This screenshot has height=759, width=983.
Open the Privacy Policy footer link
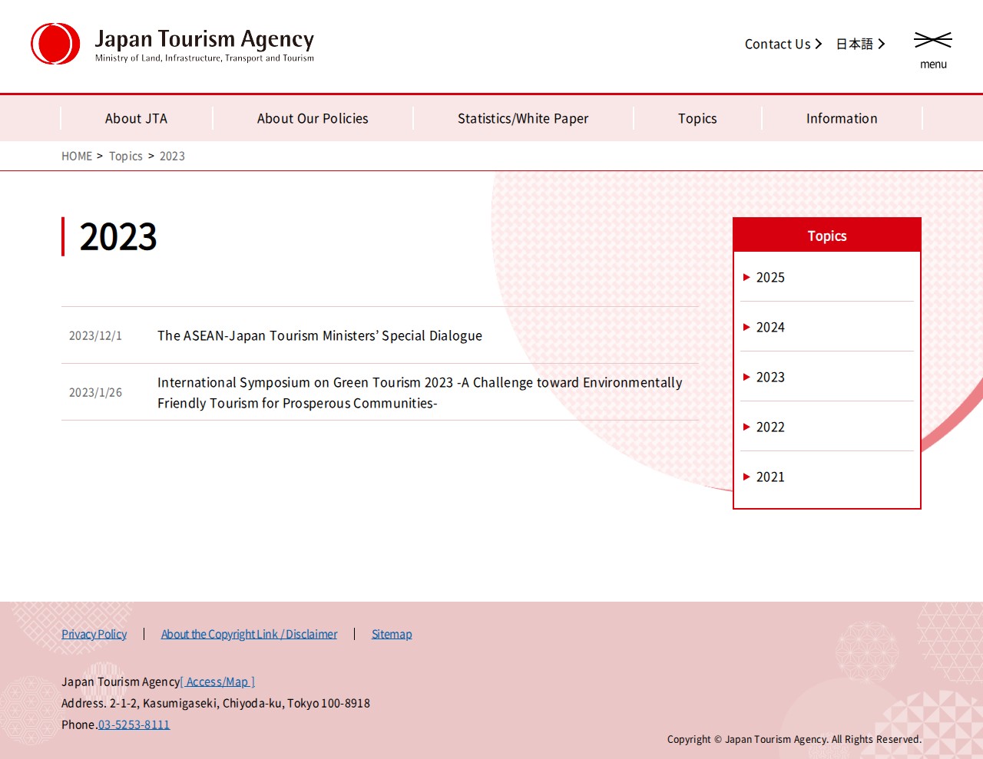94,634
